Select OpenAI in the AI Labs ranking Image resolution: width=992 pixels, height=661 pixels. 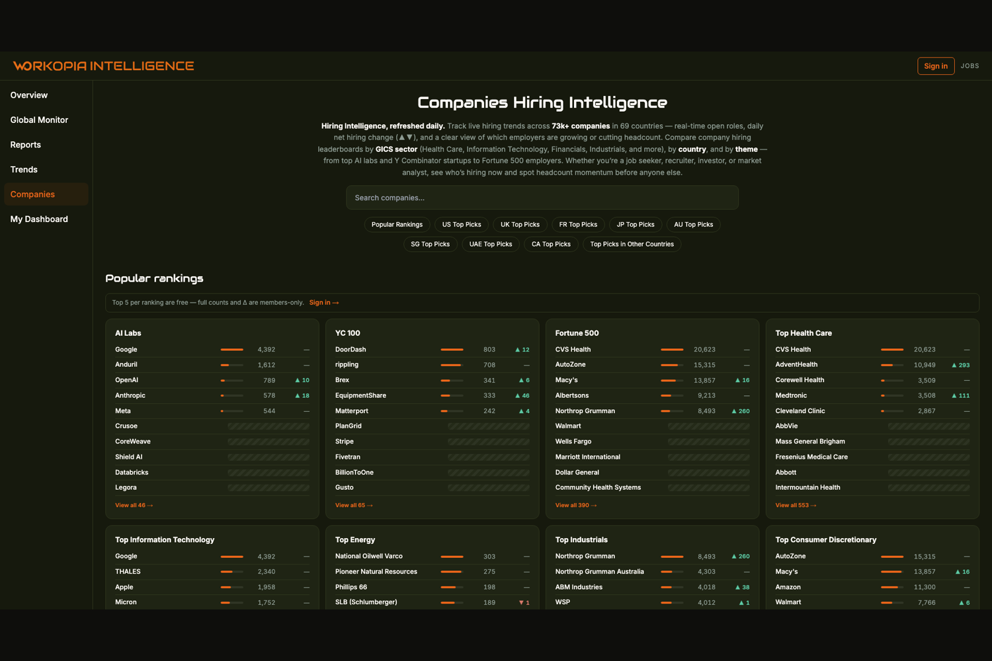(x=212, y=380)
